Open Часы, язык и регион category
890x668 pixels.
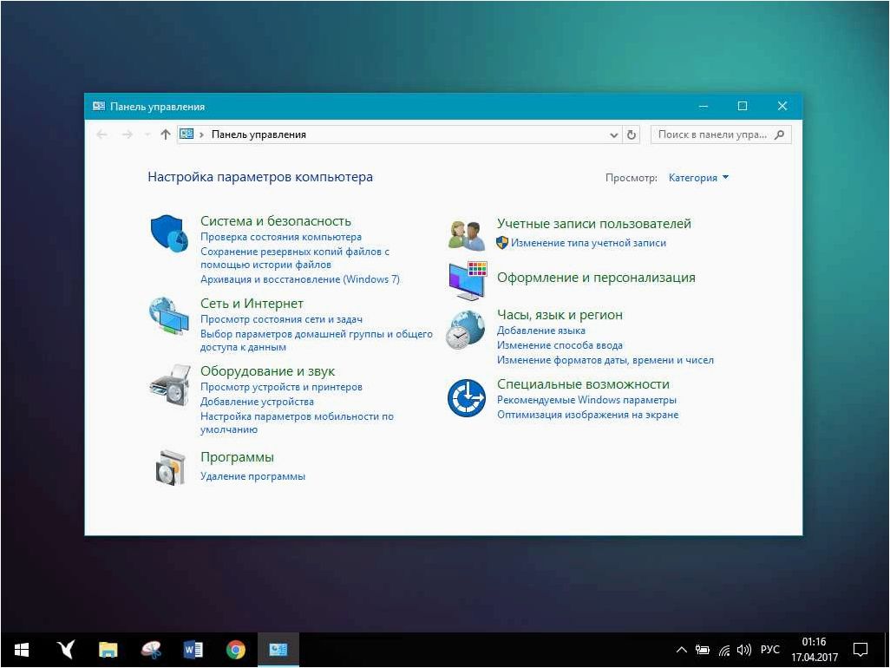click(560, 315)
